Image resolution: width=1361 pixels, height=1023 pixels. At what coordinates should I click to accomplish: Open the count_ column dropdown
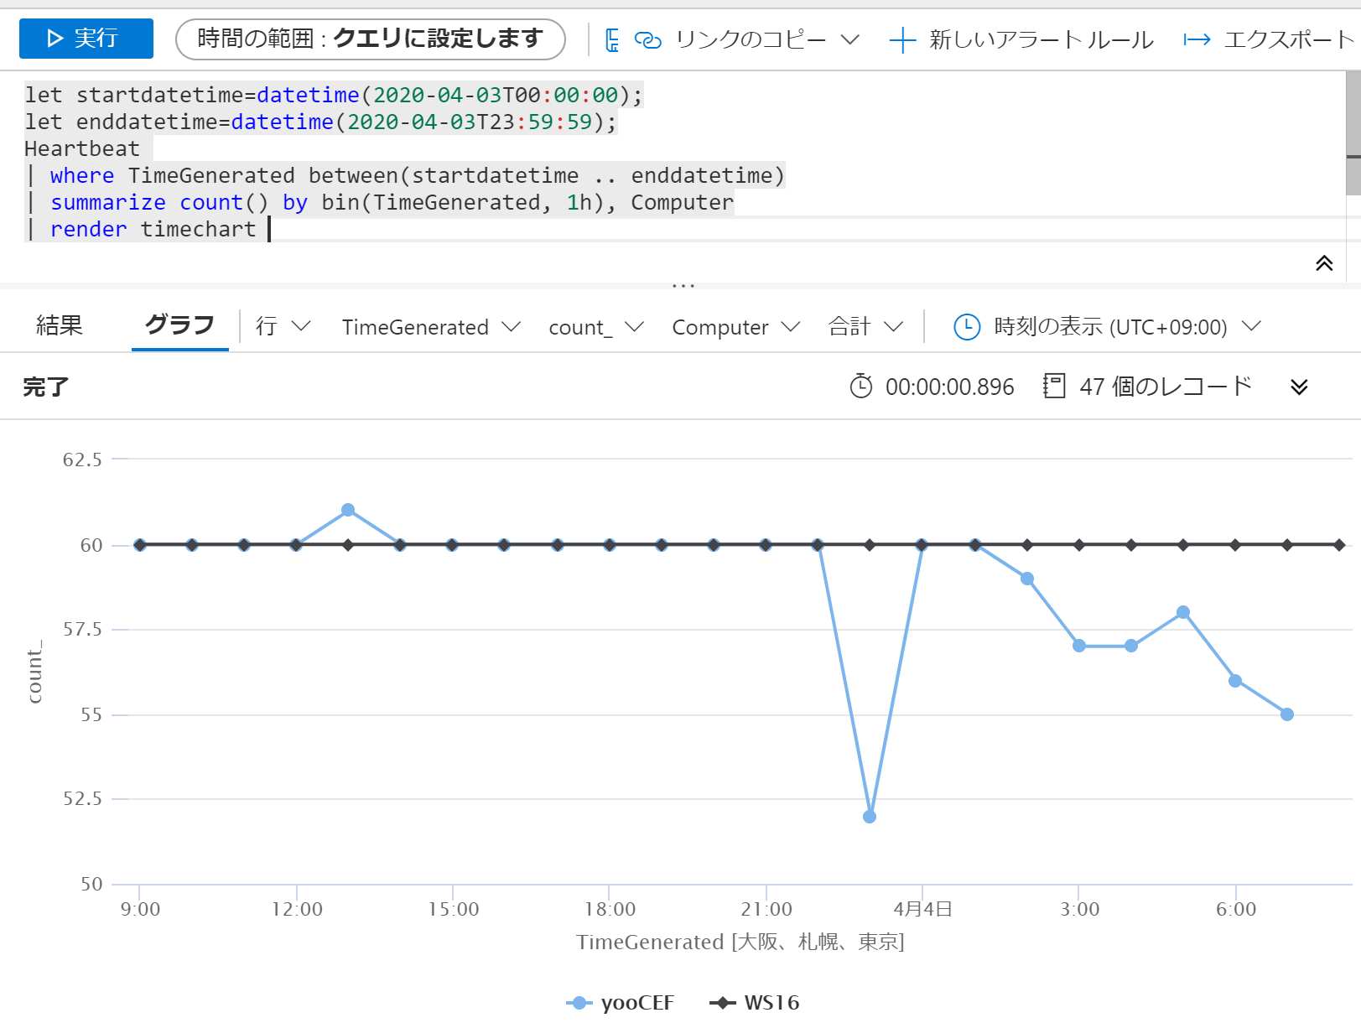[x=596, y=327]
